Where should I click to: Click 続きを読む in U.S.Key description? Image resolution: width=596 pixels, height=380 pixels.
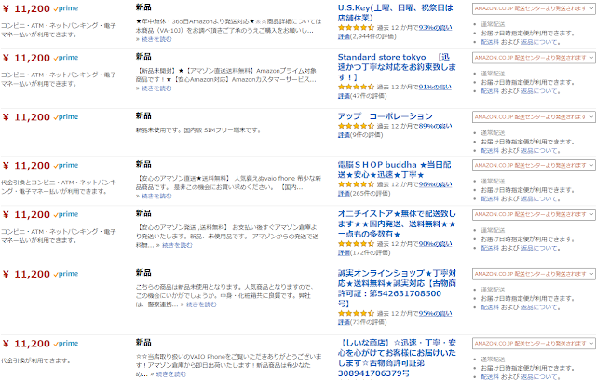tap(156, 39)
